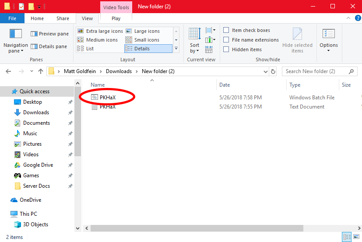The image size is (362, 242).
Task: Switch to large thumbnails view icon in status bar
Action: (x=356, y=237)
